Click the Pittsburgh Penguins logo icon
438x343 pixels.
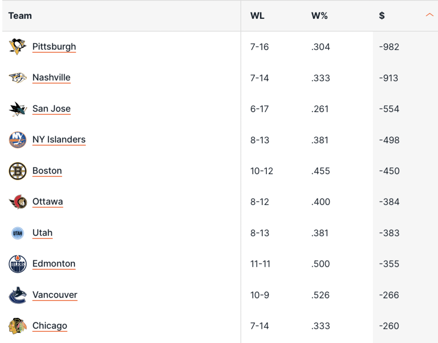click(18, 47)
